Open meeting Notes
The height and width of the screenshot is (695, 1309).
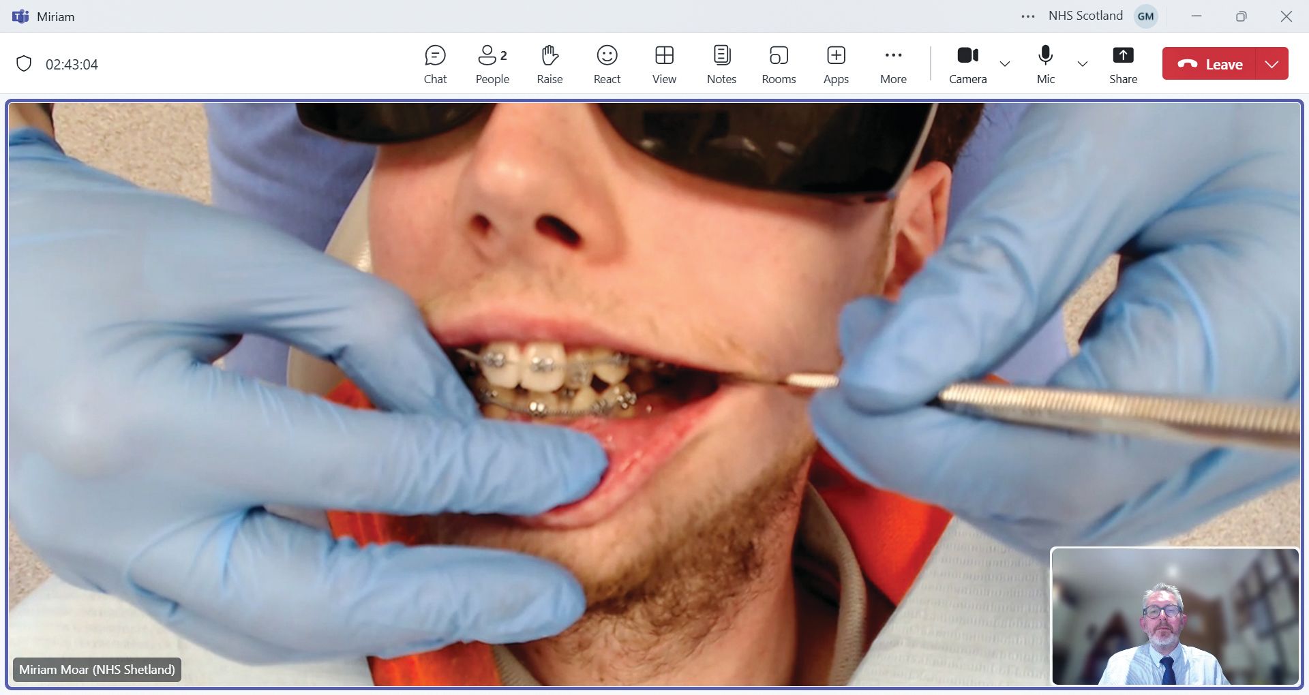[x=721, y=64]
